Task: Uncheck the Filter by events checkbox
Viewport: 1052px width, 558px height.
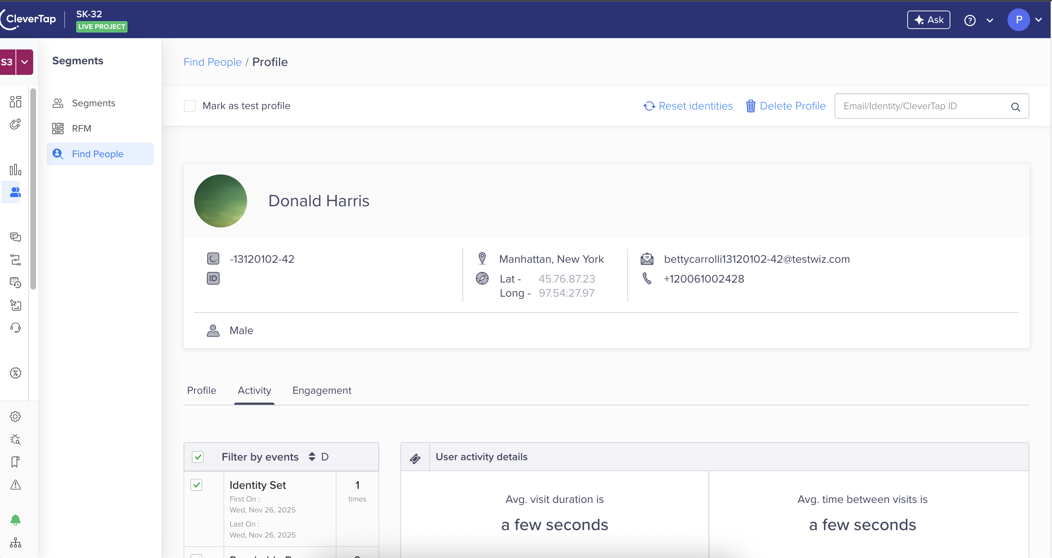Action: coord(198,457)
